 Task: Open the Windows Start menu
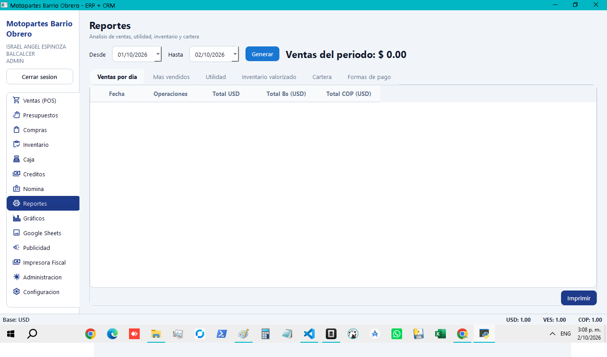click(x=11, y=334)
